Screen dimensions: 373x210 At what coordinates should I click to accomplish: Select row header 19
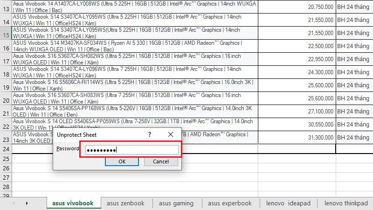coord(6,85)
